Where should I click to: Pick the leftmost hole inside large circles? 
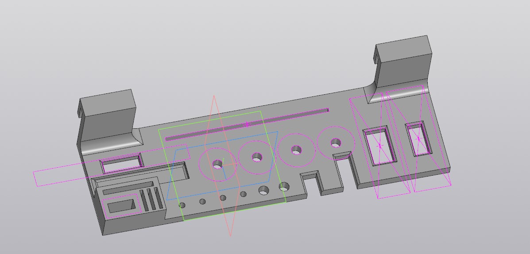(217, 165)
